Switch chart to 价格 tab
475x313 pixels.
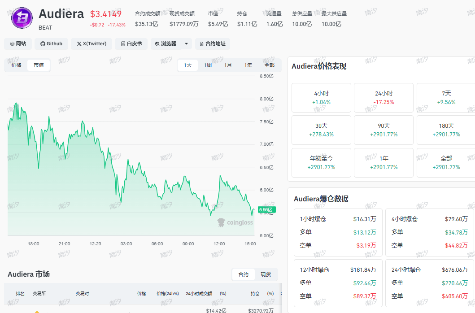coord(16,65)
